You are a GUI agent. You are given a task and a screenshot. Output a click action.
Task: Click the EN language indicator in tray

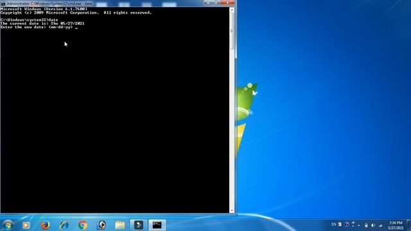click(x=334, y=225)
